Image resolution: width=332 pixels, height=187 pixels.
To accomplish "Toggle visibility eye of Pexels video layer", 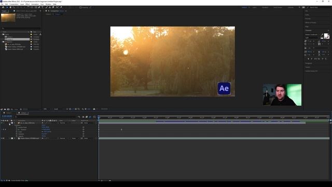I will click(2, 138).
